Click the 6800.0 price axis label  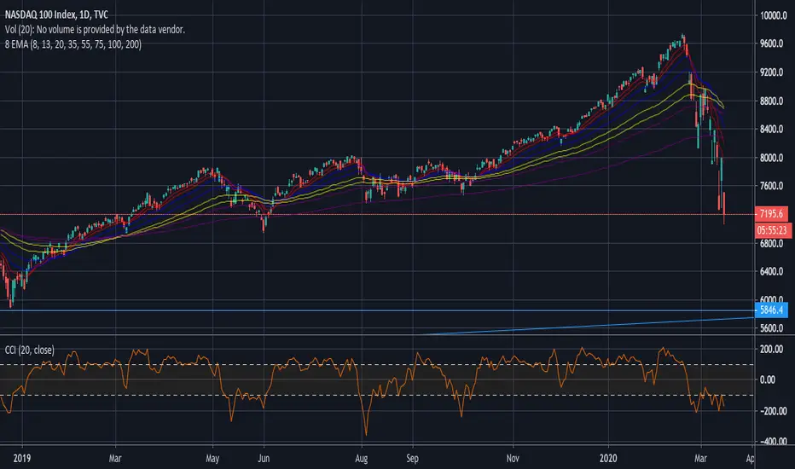click(x=771, y=243)
